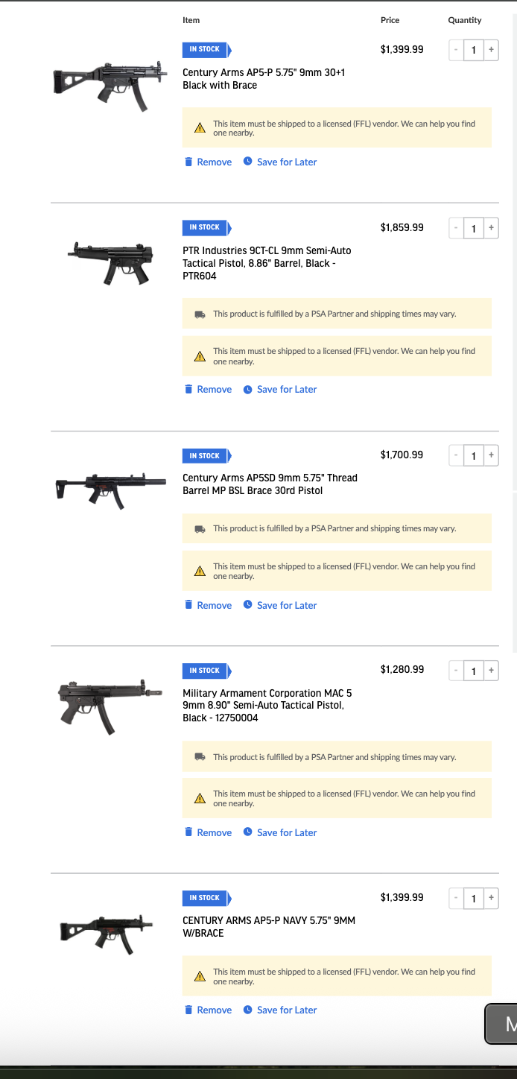Decrease quantity of PTR Industries 9CT-CL
The width and height of the screenshot is (517, 1079).
point(456,228)
